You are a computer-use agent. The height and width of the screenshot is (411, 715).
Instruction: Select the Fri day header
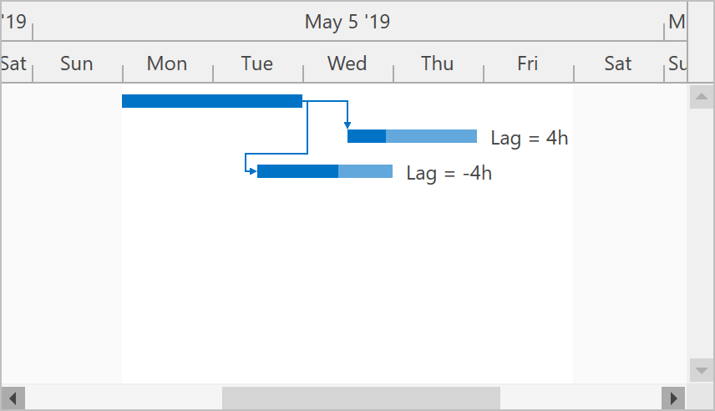tap(528, 63)
